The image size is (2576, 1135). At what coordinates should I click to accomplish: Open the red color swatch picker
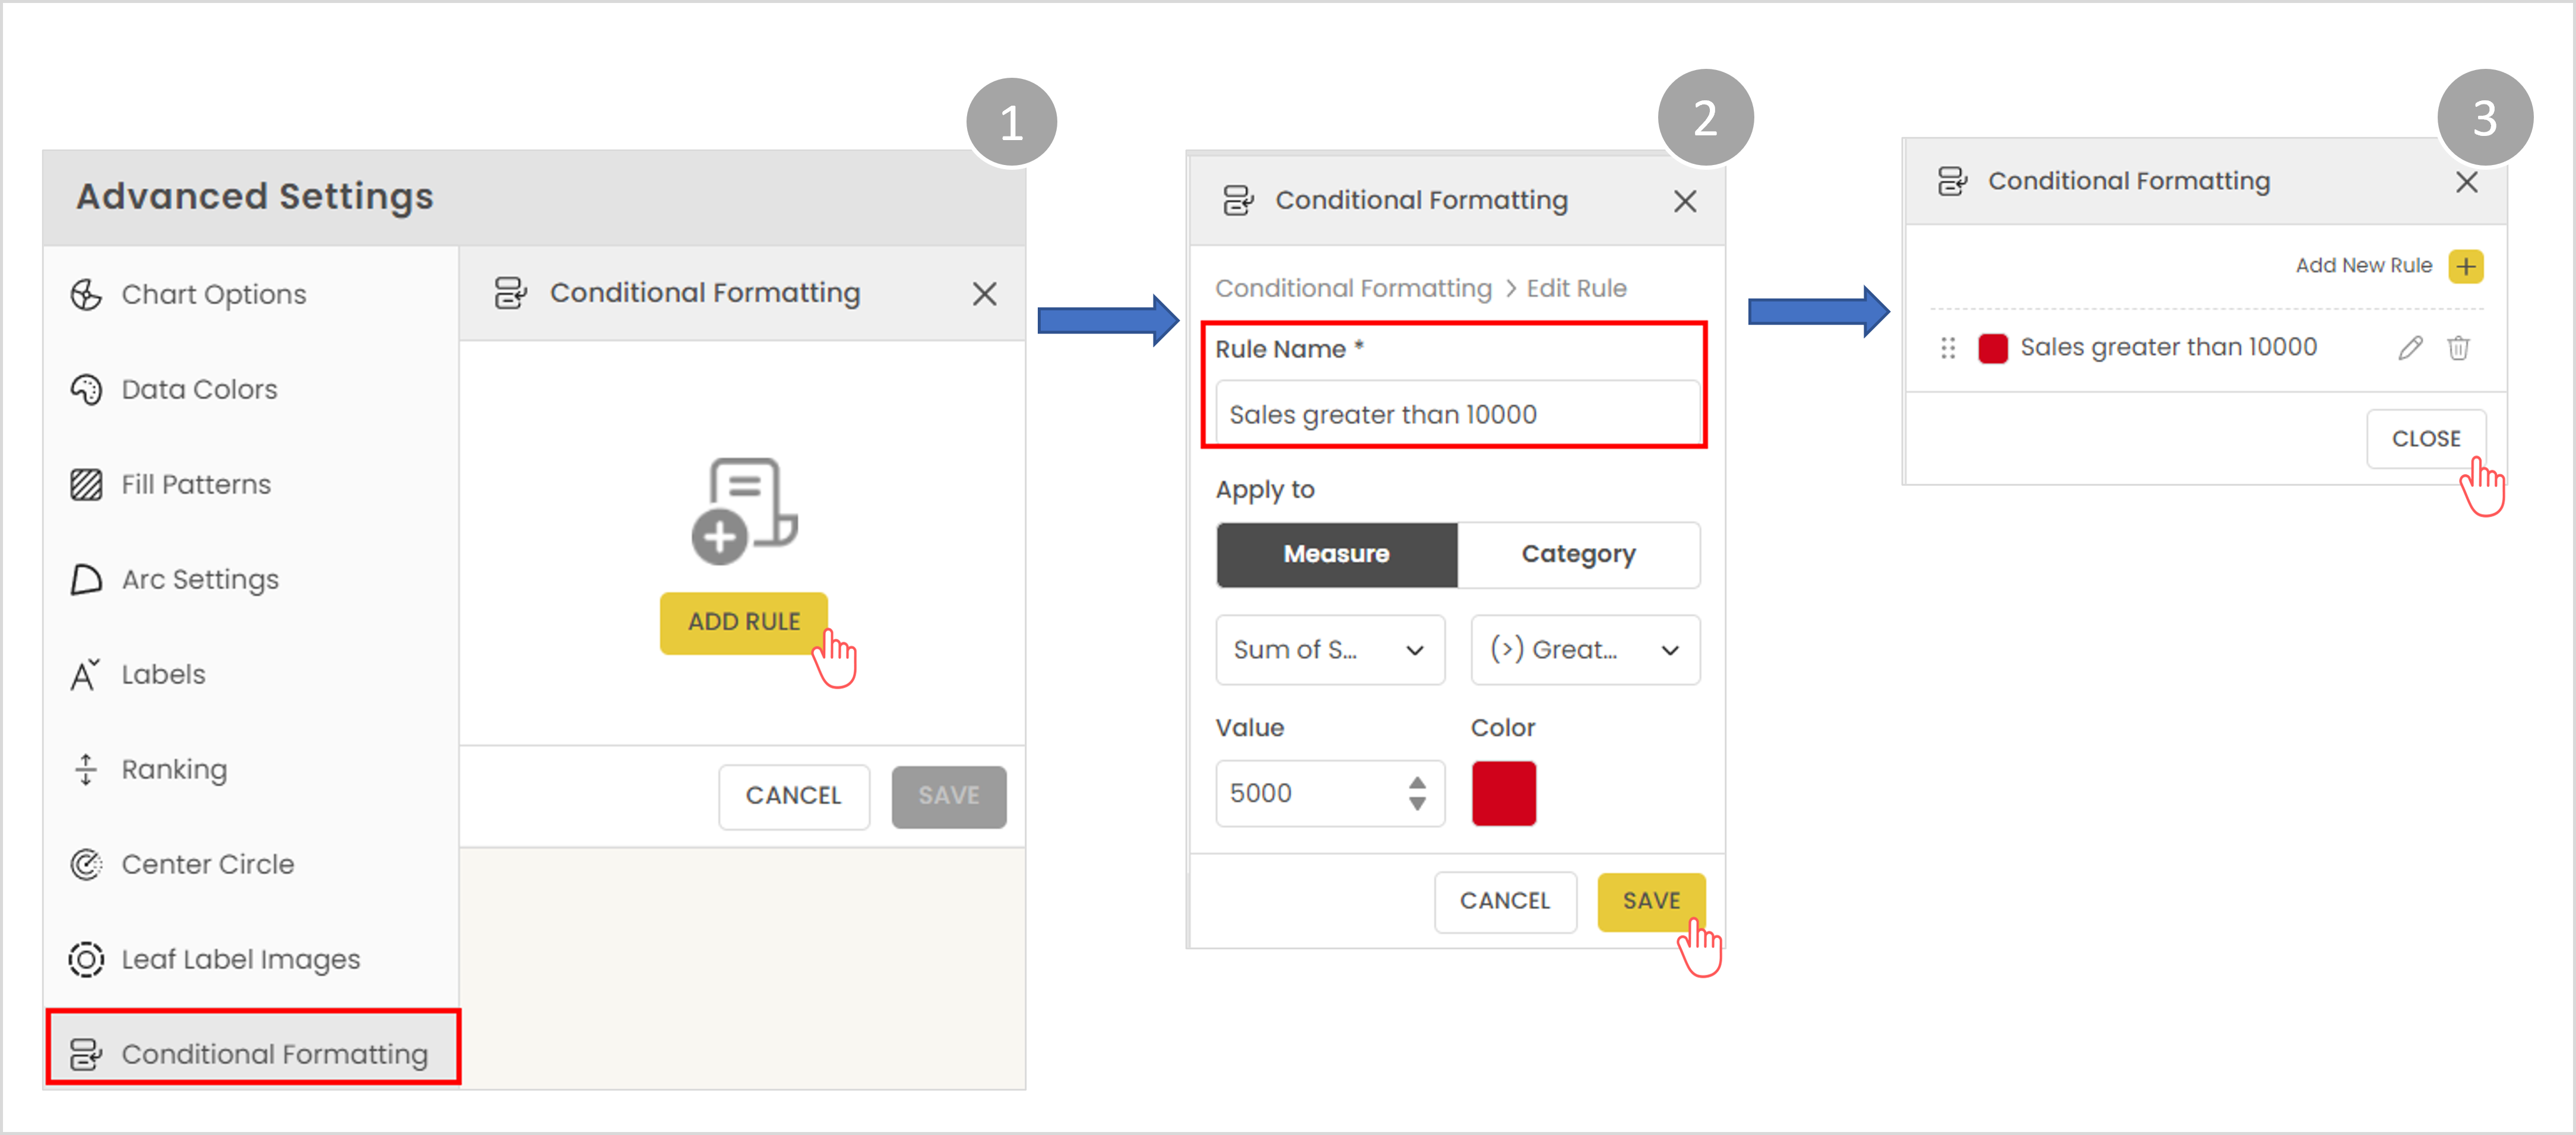[x=1503, y=793]
